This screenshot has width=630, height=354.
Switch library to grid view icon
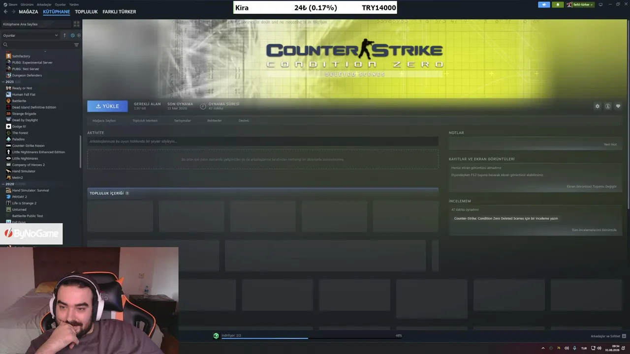click(76, 24)
